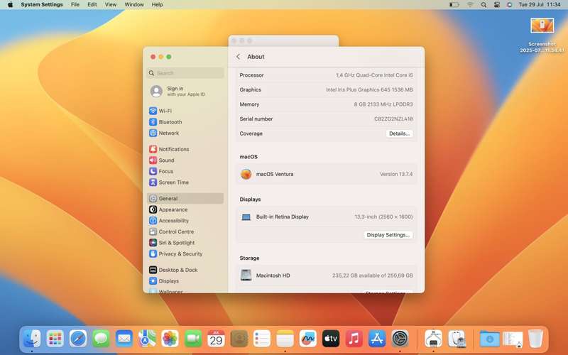Launch Freeform from the Dock
Screen dimensions: 568x355
pyautogui.click(x=308, y=339)
